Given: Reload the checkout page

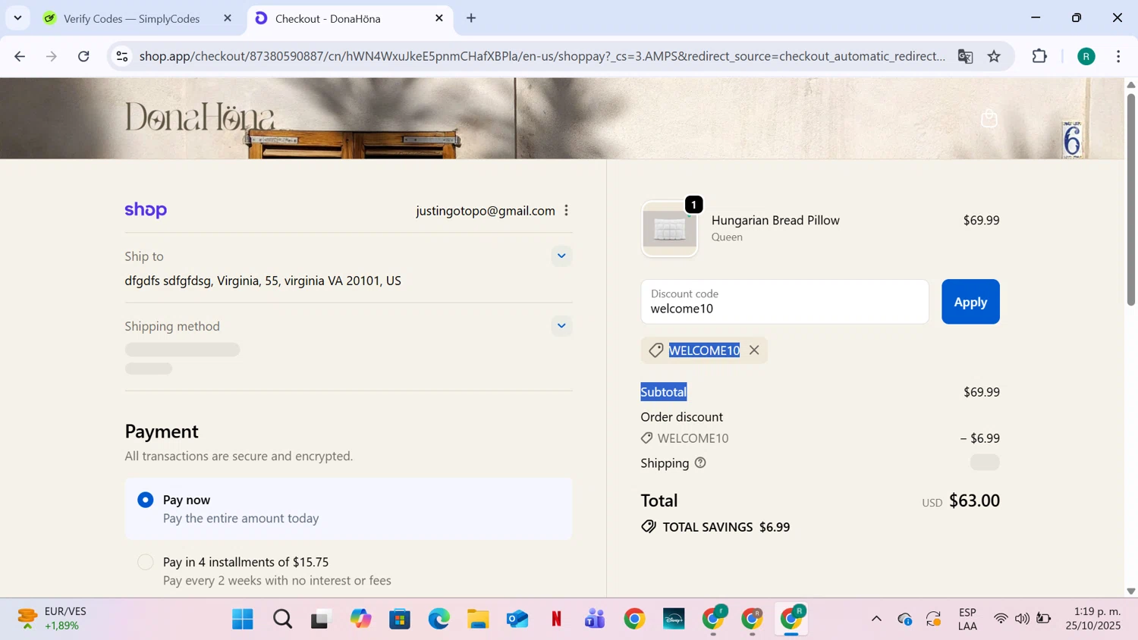Looking at the screenshot, I should tap(84, 56).
